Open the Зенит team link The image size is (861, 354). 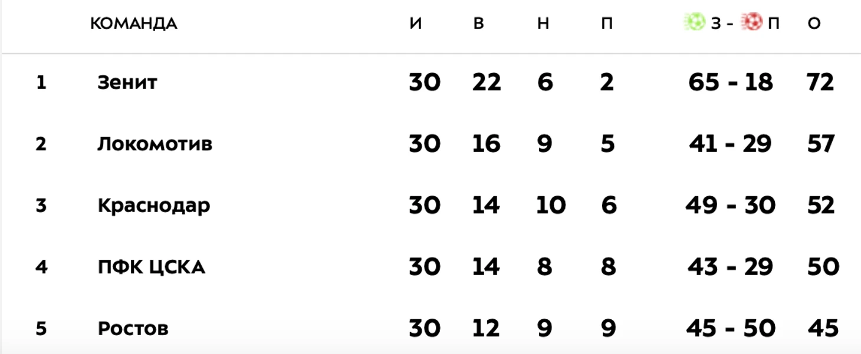click(127, 82)
